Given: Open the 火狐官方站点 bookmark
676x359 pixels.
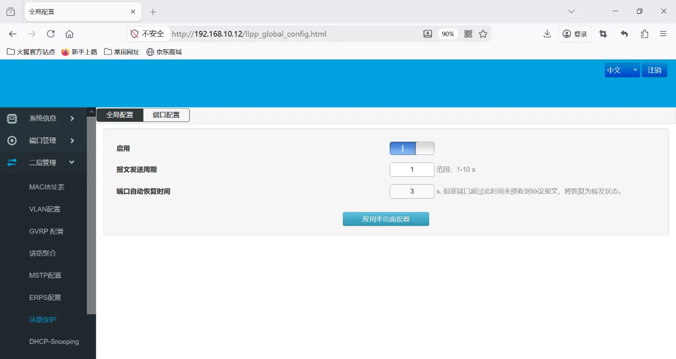Looking at the screenshot, I should [x=31, y=52].
